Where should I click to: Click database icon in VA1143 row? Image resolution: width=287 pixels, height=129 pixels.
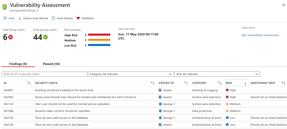coord(160,104)
